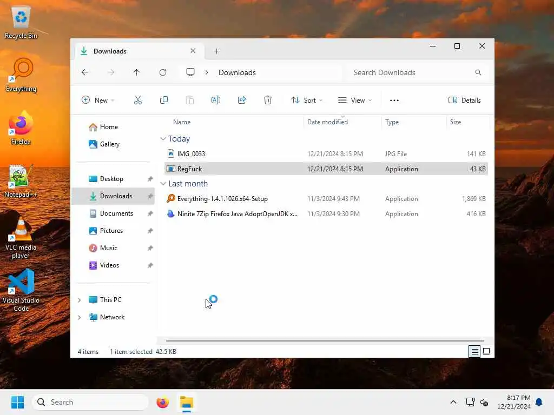Collapse the Last month group
Image resolution: width=554 pixels, height=415 pixels.
163,184
